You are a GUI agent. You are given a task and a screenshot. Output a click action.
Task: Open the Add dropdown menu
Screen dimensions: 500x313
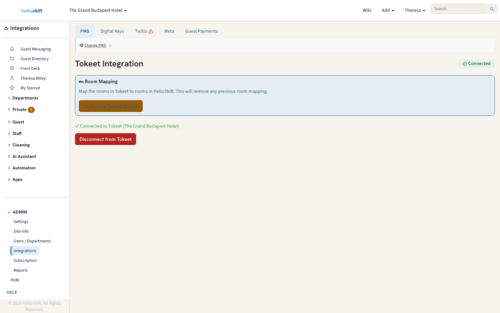click(x=388, y=10)
